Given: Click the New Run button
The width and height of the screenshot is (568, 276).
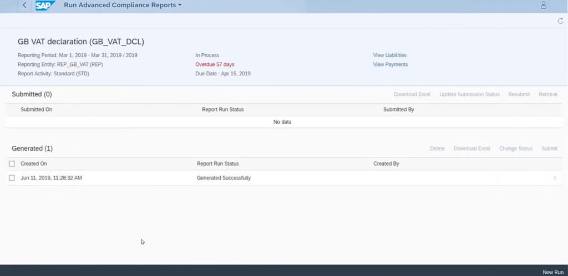Looking at the screenshot, I should (552, 272).
